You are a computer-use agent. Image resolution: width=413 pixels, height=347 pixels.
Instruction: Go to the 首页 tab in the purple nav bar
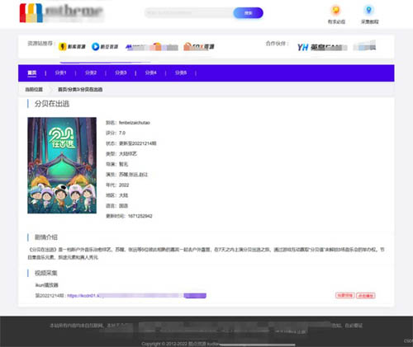32,73
